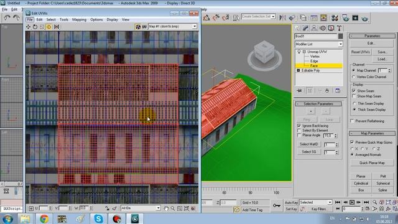Toggle Show Map icon beside the texture dropdown
This screenshot has width=398, height=224.
click(138, 27)
